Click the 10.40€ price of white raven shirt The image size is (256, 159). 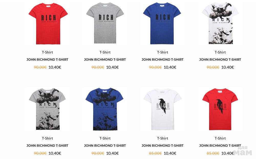tap(170, 153)
